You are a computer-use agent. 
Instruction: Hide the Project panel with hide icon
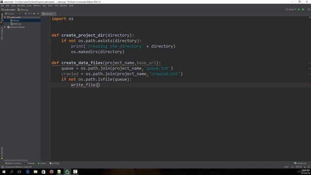[x=38, y=14]
